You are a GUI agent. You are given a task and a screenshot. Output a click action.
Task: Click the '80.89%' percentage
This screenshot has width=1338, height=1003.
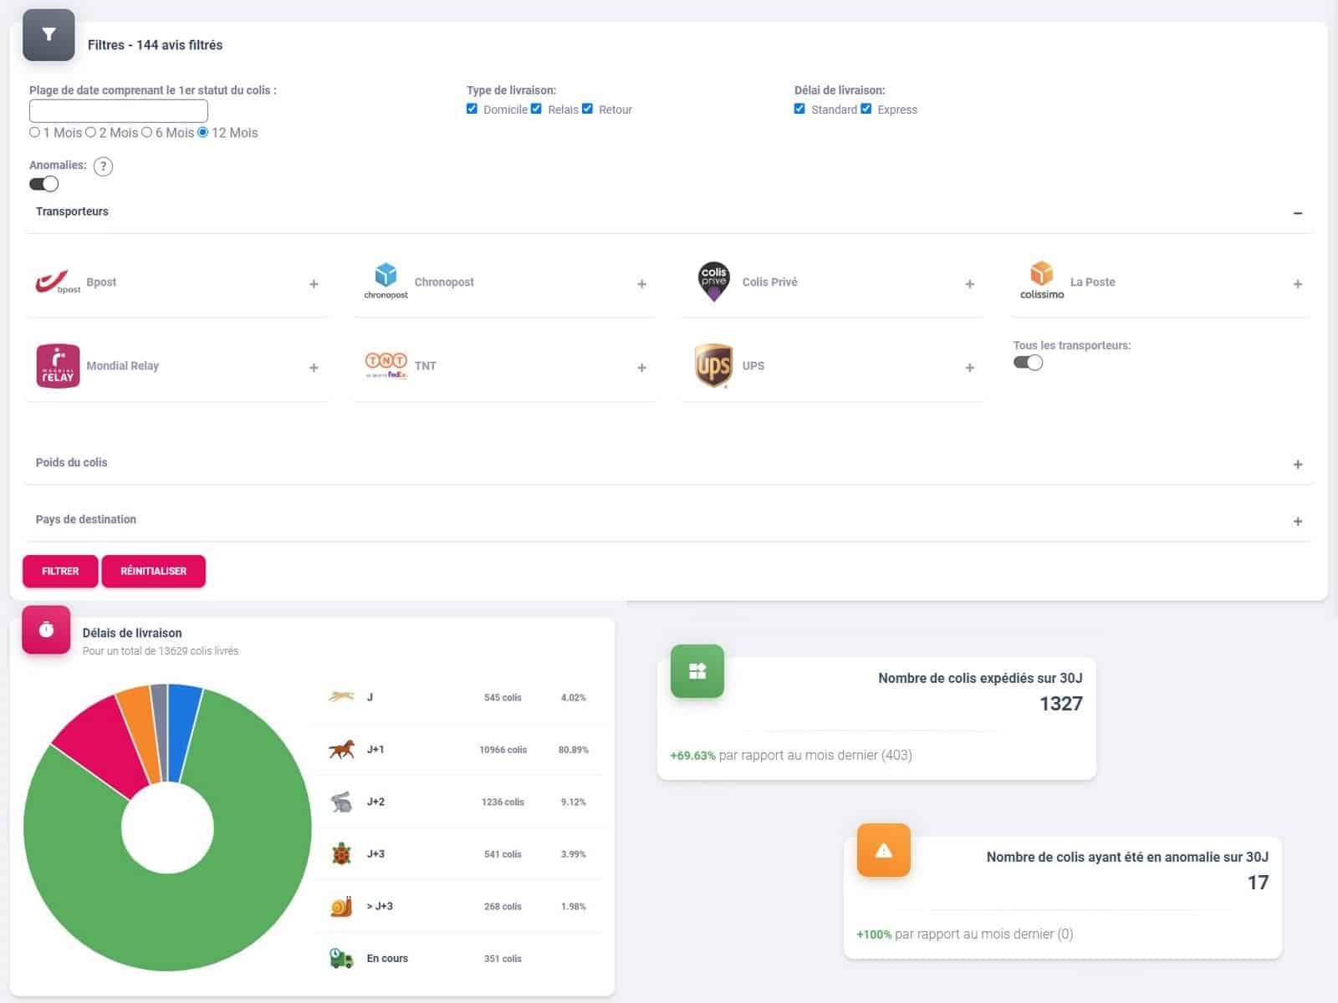click(x=574, y=750)
